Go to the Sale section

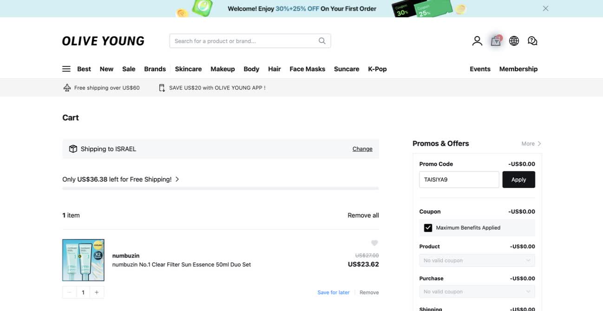pos(129,69)
